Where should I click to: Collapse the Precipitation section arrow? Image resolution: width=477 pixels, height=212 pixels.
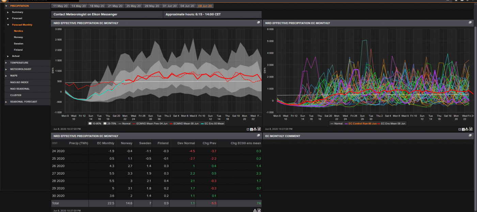pos(6,6)
